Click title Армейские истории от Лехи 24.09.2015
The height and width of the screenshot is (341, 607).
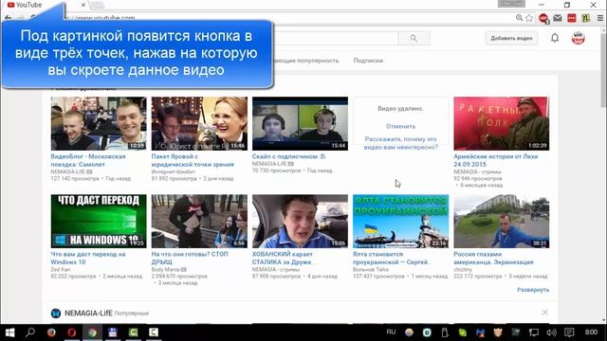(x=495, y=160)
